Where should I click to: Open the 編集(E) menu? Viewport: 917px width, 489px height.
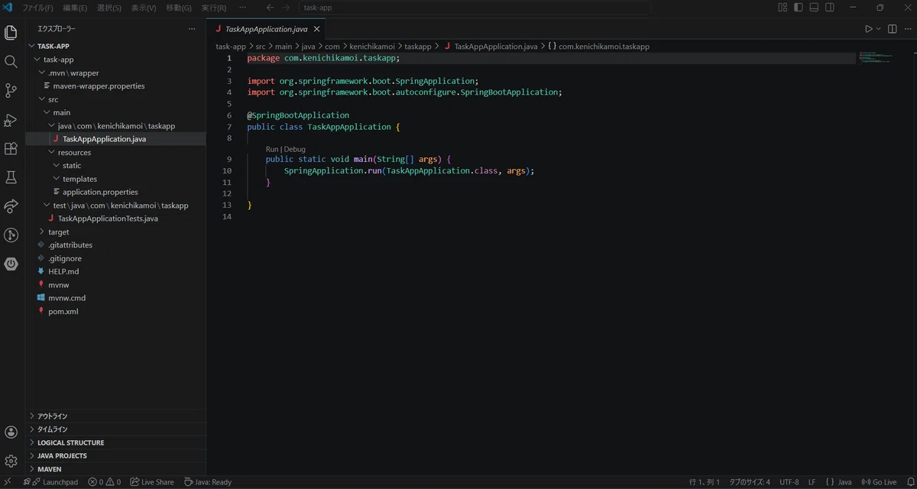(75, 8)
